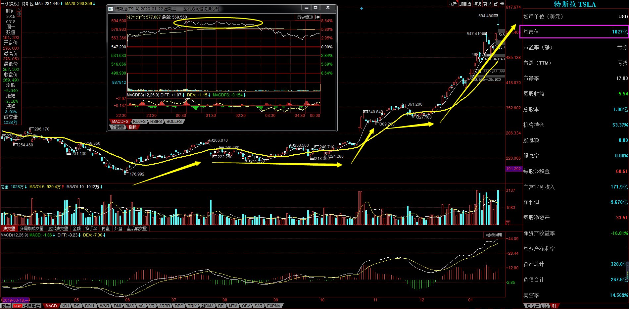Select the OBV indicator tab
The height and width of the screenshot is (309, 629).
pos(246,306)
